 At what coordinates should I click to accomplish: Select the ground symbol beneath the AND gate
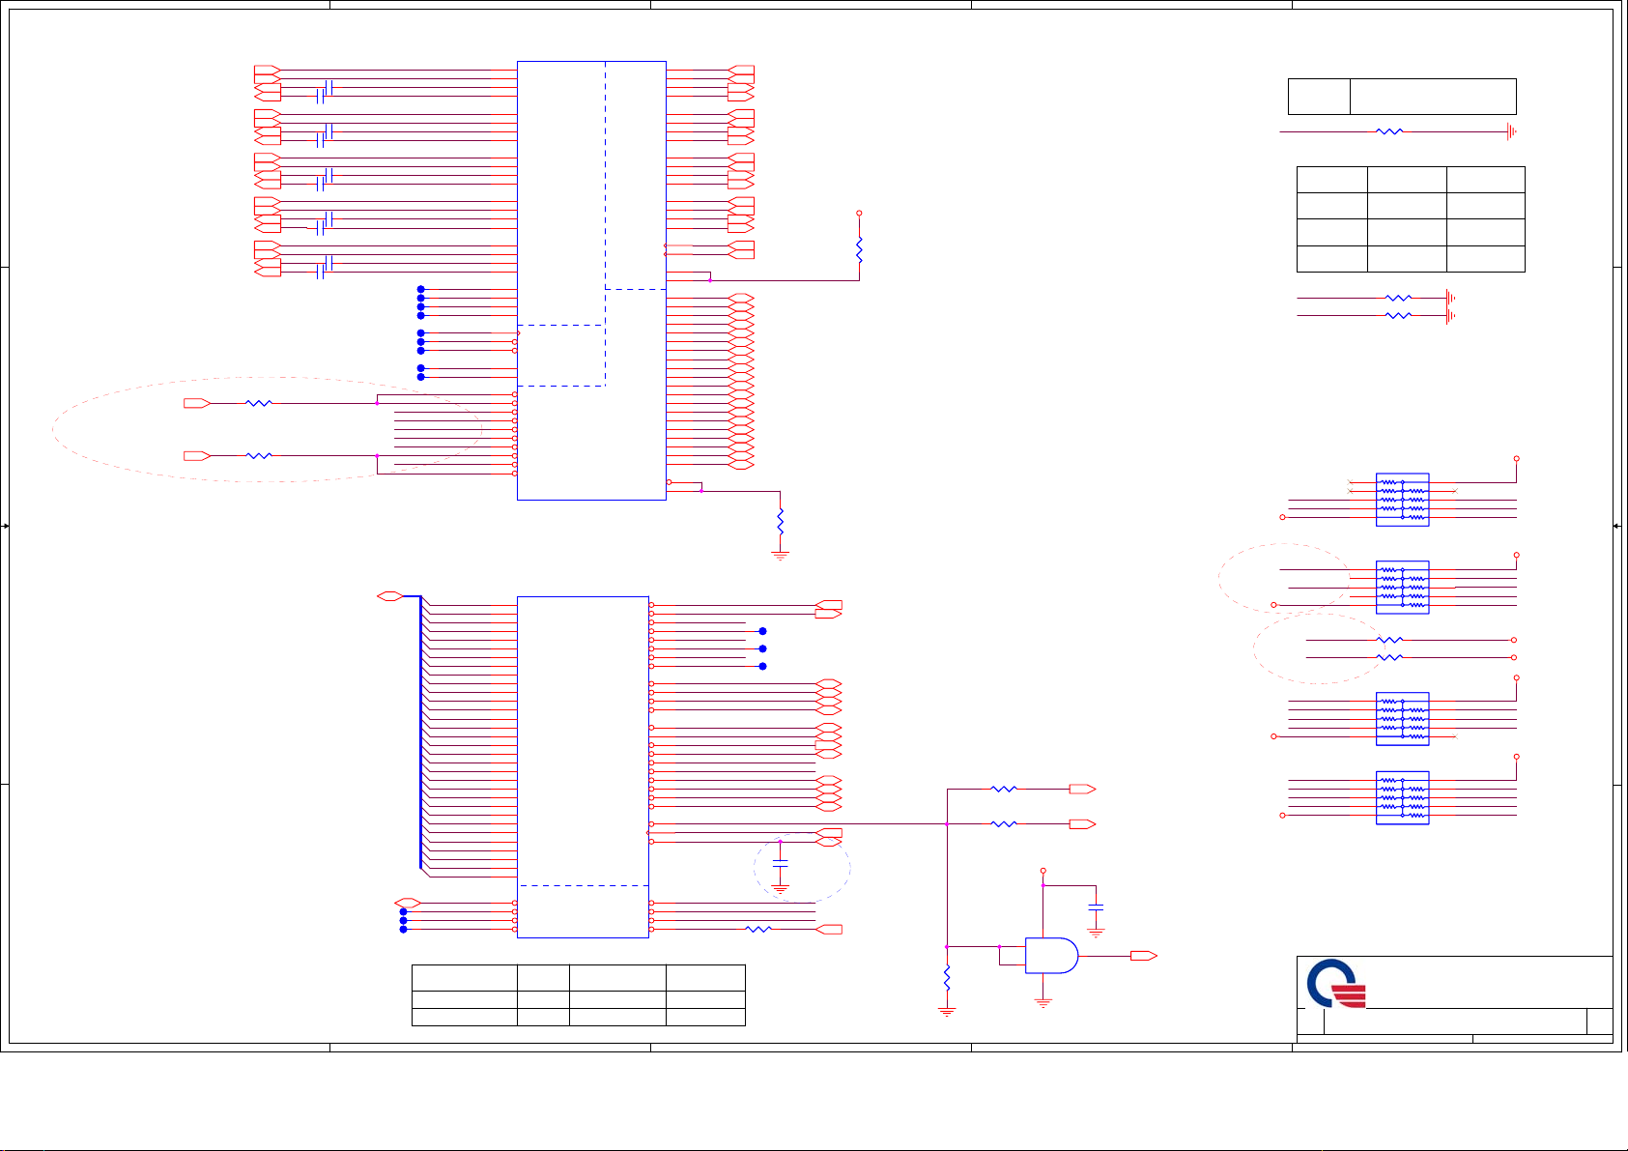click(x=1043, y=1003)
